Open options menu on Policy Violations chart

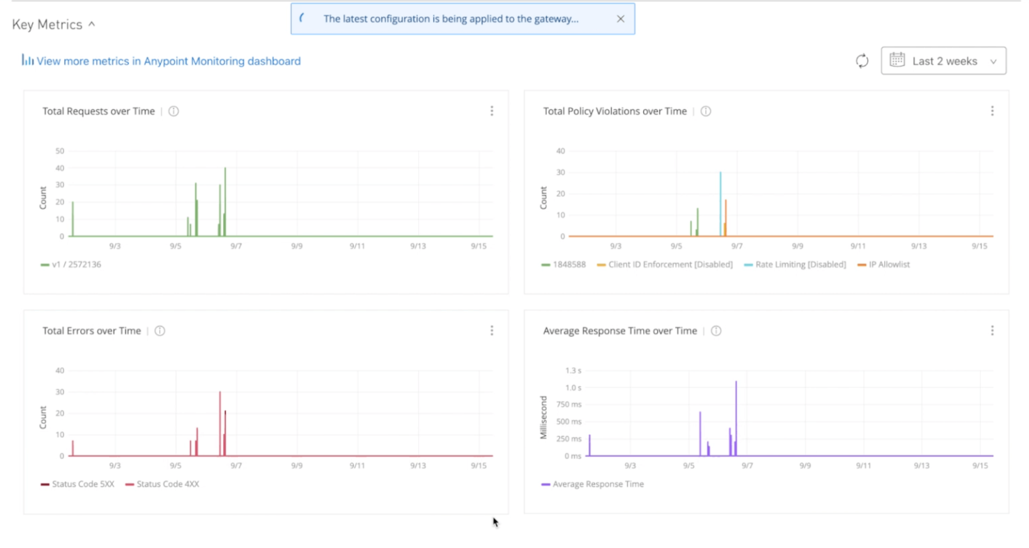[x=992, y=111]
